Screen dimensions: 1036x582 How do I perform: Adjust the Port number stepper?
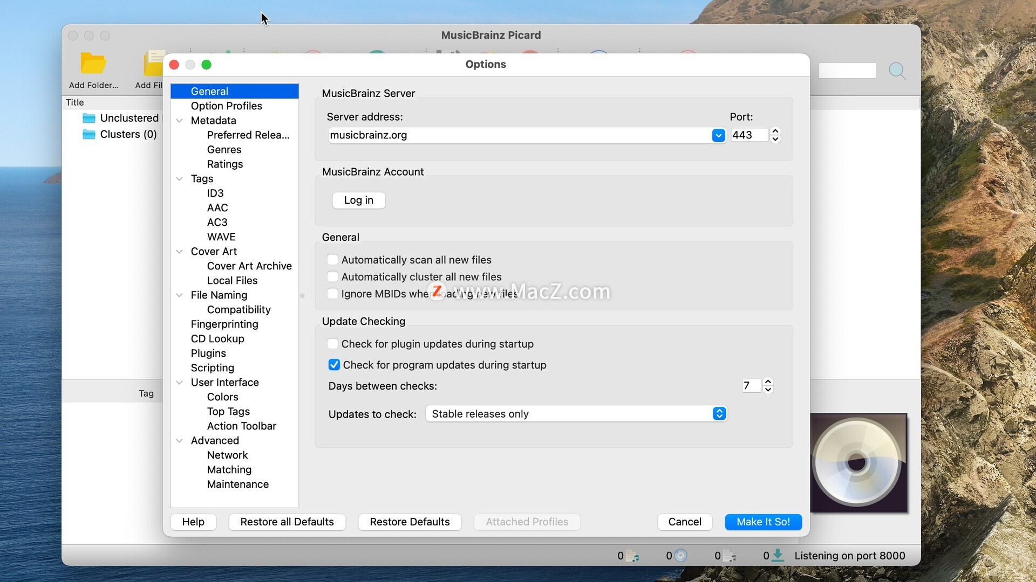pyautogui.click(x=775, y=135)
